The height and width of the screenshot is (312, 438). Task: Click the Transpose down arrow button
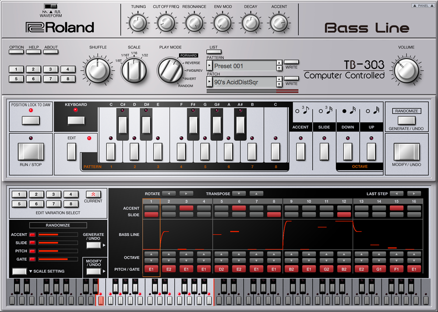click(x=239, y=193)
